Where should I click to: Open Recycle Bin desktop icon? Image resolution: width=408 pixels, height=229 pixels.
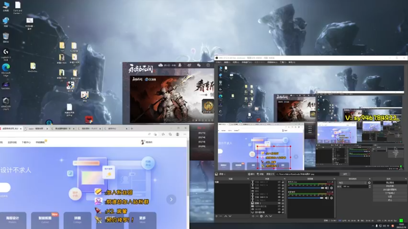tap(6, 38)
